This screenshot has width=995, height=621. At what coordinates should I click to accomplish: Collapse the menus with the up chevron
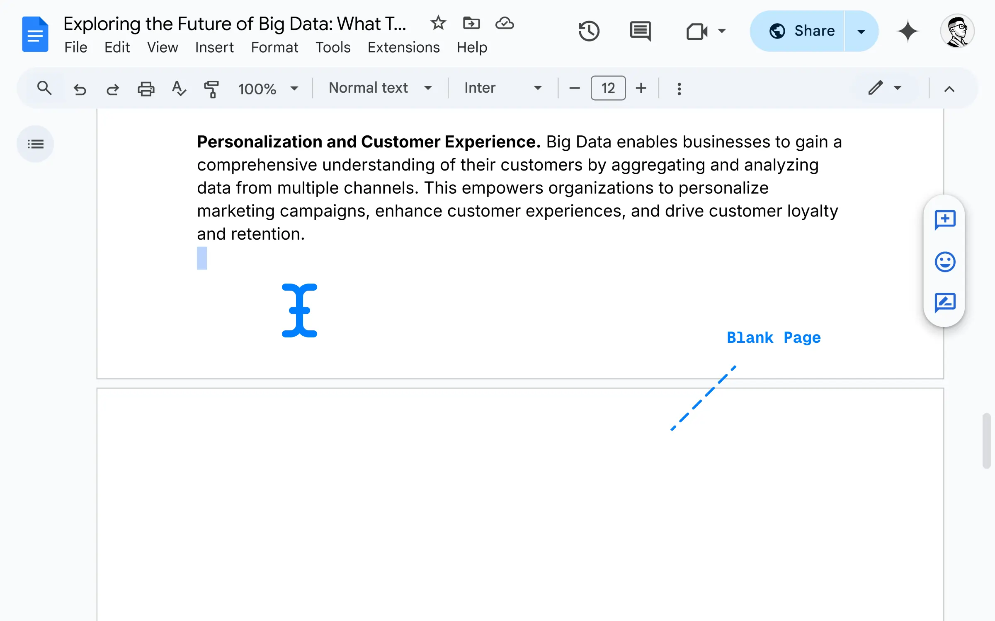pos(949,89)
